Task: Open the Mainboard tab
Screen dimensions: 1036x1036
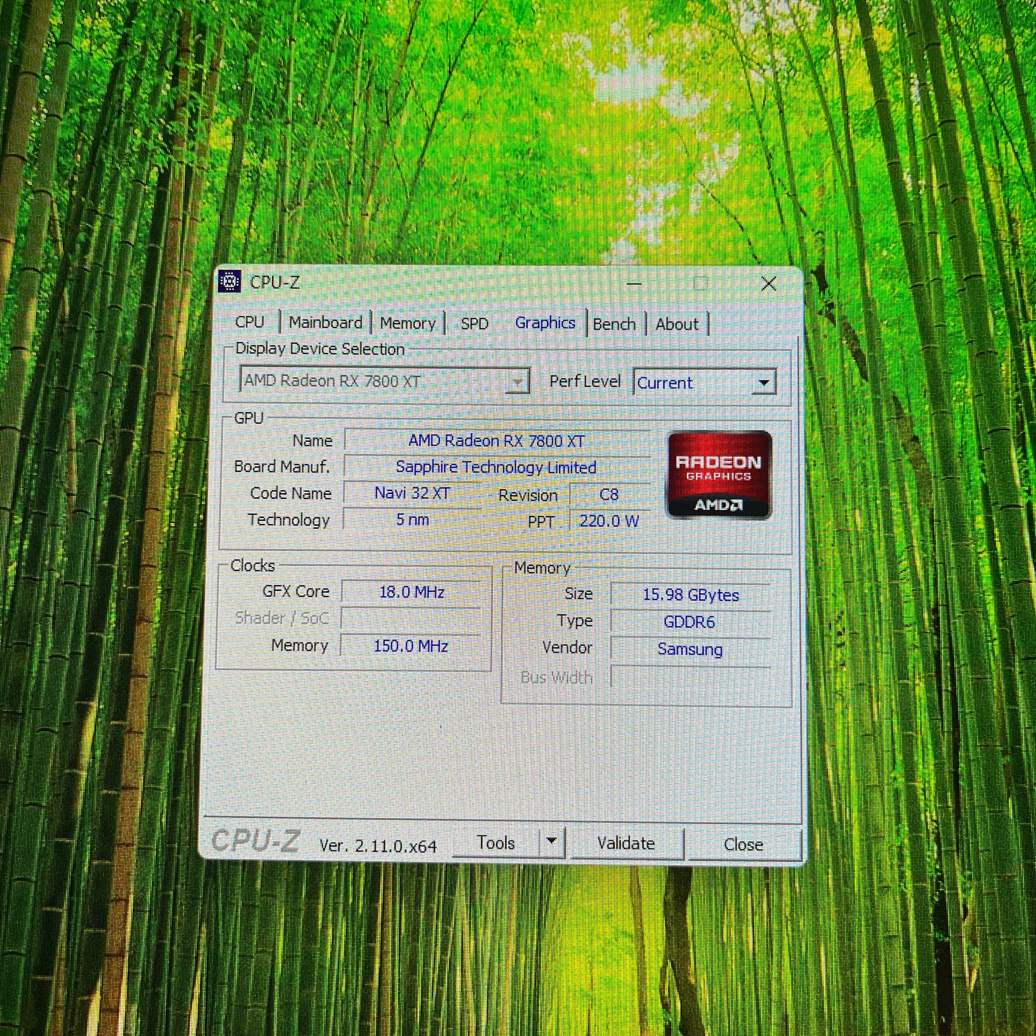Action: [x=325, y=323]
